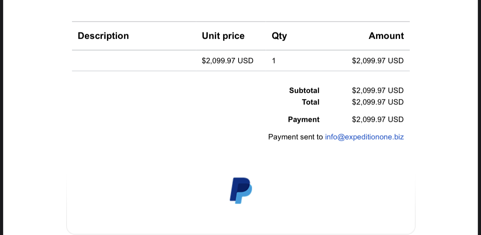Select the Qty column header
This screenshot has width=481, height=235.
tap(279, 36)
